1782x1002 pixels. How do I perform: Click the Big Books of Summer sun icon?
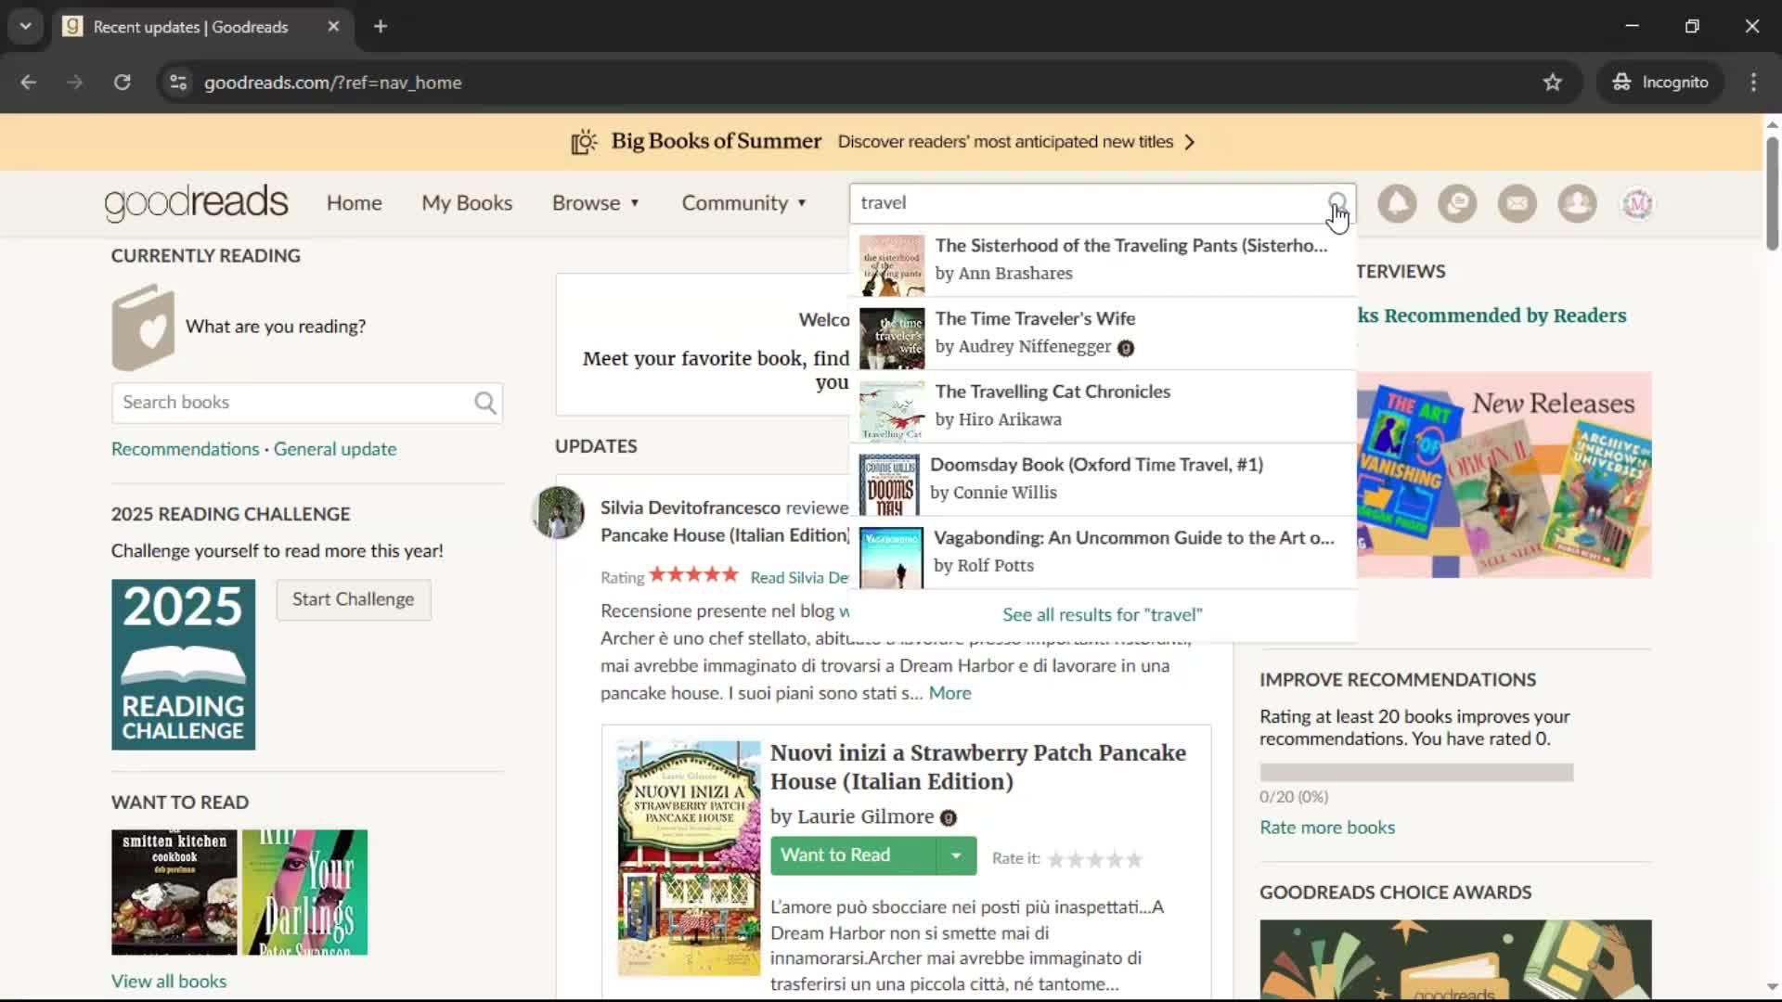[x=584, y=142]
